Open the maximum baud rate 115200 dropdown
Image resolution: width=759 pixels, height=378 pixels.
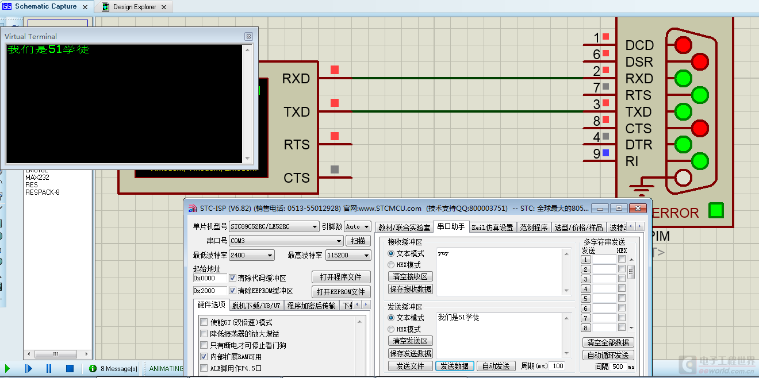(348, 255)
